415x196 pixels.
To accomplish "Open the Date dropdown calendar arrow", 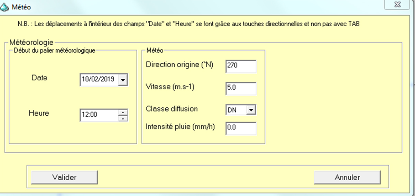I will (123, 80).
